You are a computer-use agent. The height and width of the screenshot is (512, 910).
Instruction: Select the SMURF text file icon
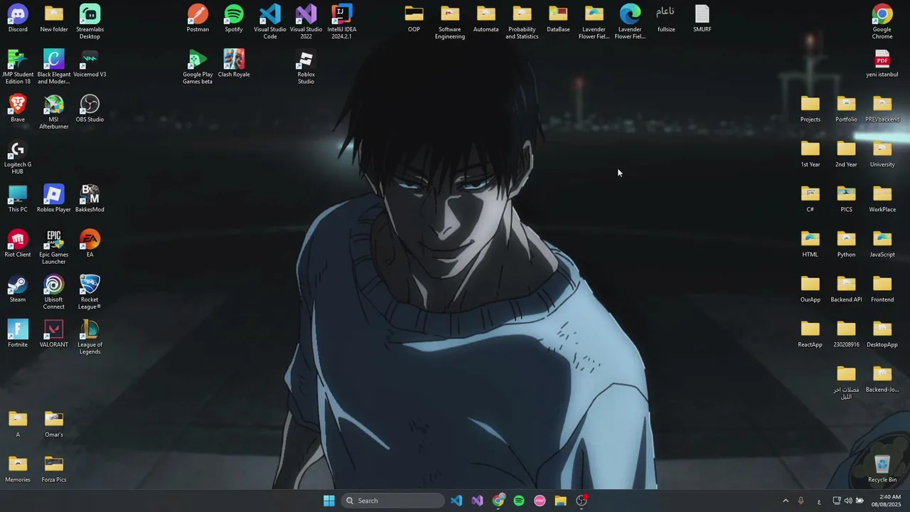click(x=702, y=18)
